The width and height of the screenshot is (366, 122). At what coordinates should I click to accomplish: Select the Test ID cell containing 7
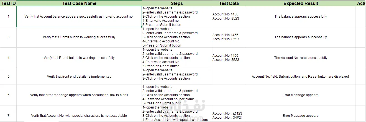(8, 116)
